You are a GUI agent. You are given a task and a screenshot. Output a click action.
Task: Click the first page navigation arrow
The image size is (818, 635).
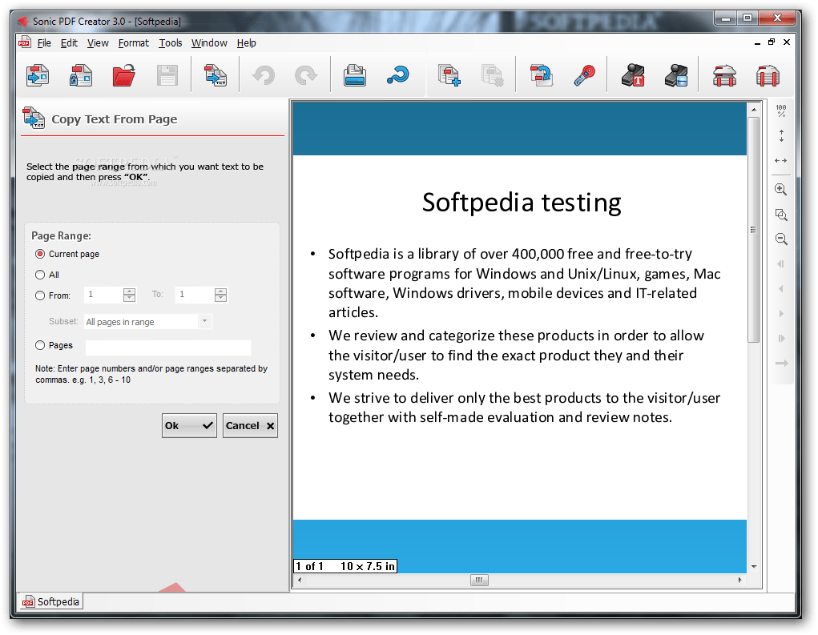coord(781,263)
